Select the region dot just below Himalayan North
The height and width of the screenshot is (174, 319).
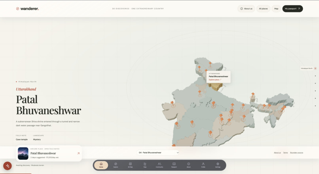(x=315, y=76)
